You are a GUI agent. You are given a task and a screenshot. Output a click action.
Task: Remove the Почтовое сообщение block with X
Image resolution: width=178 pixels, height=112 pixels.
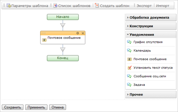[x=83, y=33]
